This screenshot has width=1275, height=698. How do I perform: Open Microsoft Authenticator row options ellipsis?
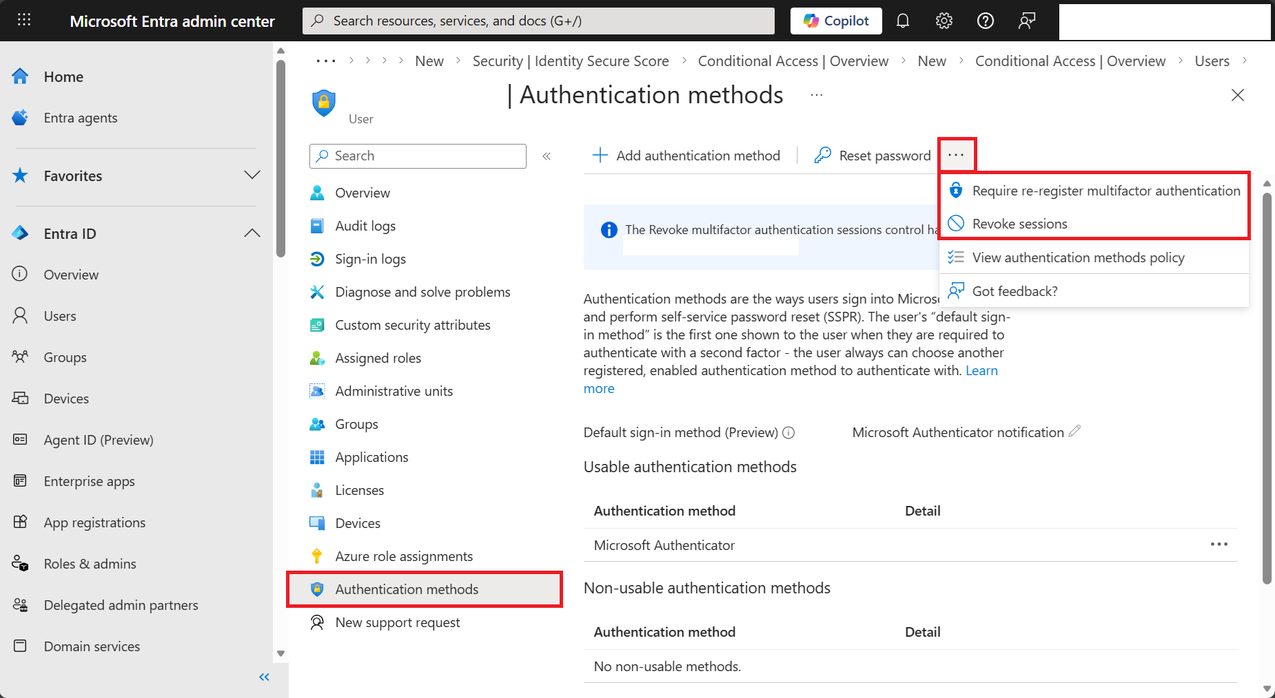tap(1219, 544)
